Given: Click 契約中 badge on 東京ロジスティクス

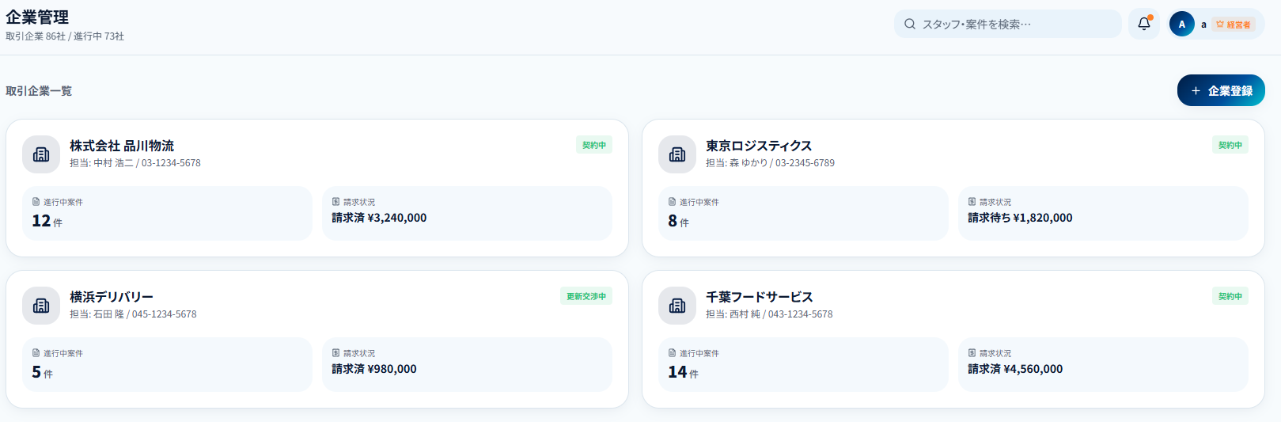Looking at the screenshot, I should pos(1230,145).
